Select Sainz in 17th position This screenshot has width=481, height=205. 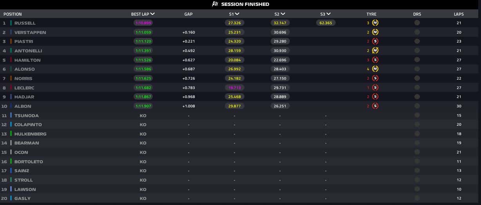pos(22,171)
